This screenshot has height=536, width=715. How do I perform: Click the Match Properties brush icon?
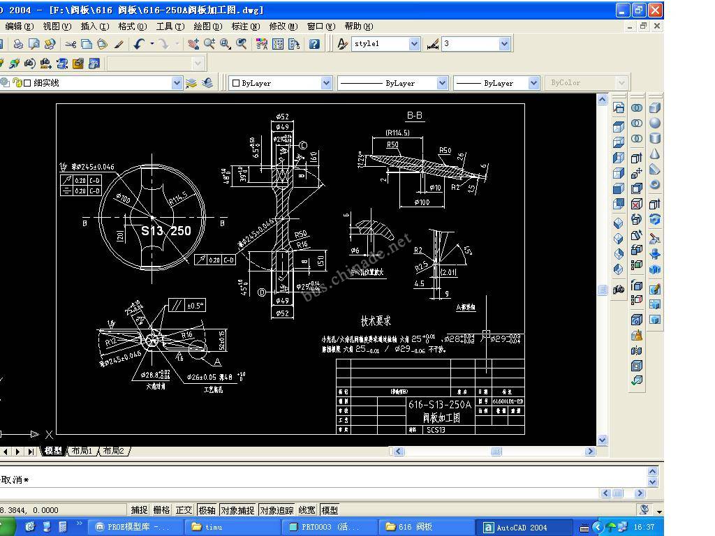[119, 44]
